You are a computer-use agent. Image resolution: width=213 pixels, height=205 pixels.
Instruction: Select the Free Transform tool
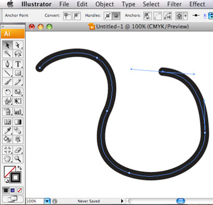point(18,101)
